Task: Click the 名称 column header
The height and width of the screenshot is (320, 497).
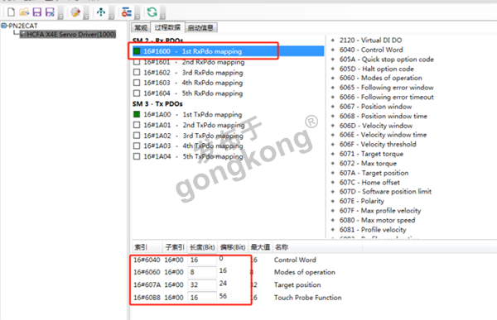Action: click(x=317, y=247)
